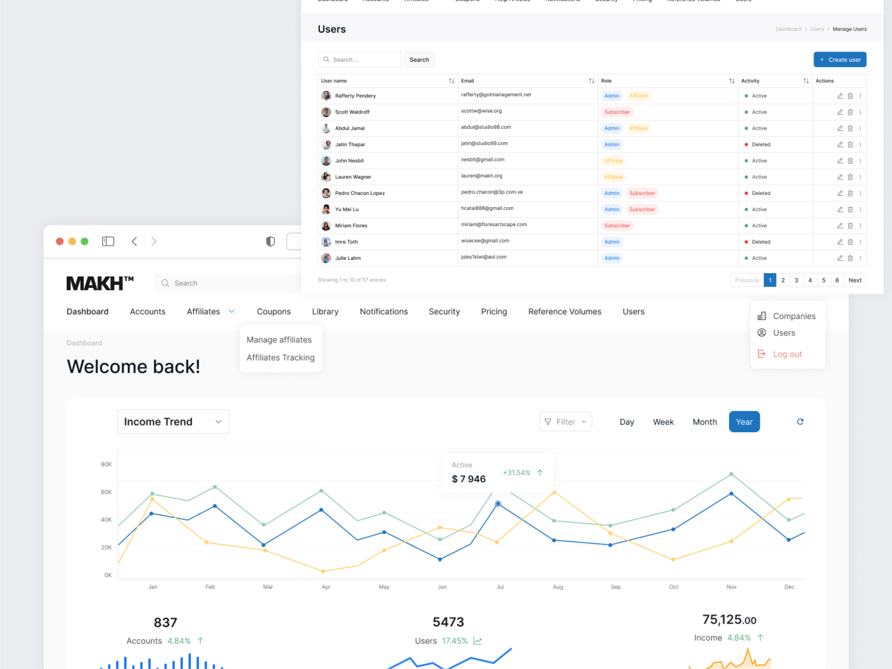892x669 pixels.
Task: Toggle browser sidebar icon in toolbar
Action: click(108, 241)
